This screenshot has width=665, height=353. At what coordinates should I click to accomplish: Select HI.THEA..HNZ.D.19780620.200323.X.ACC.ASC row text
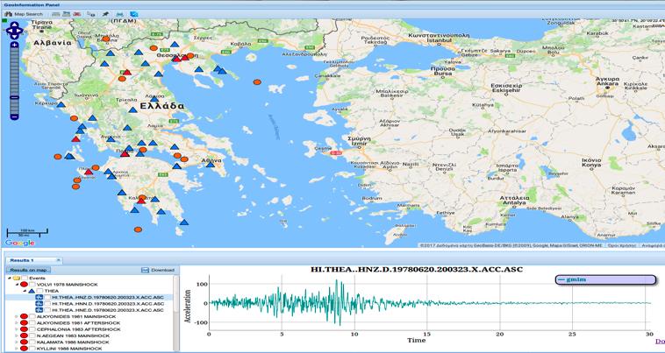click(x=108, y=297)
